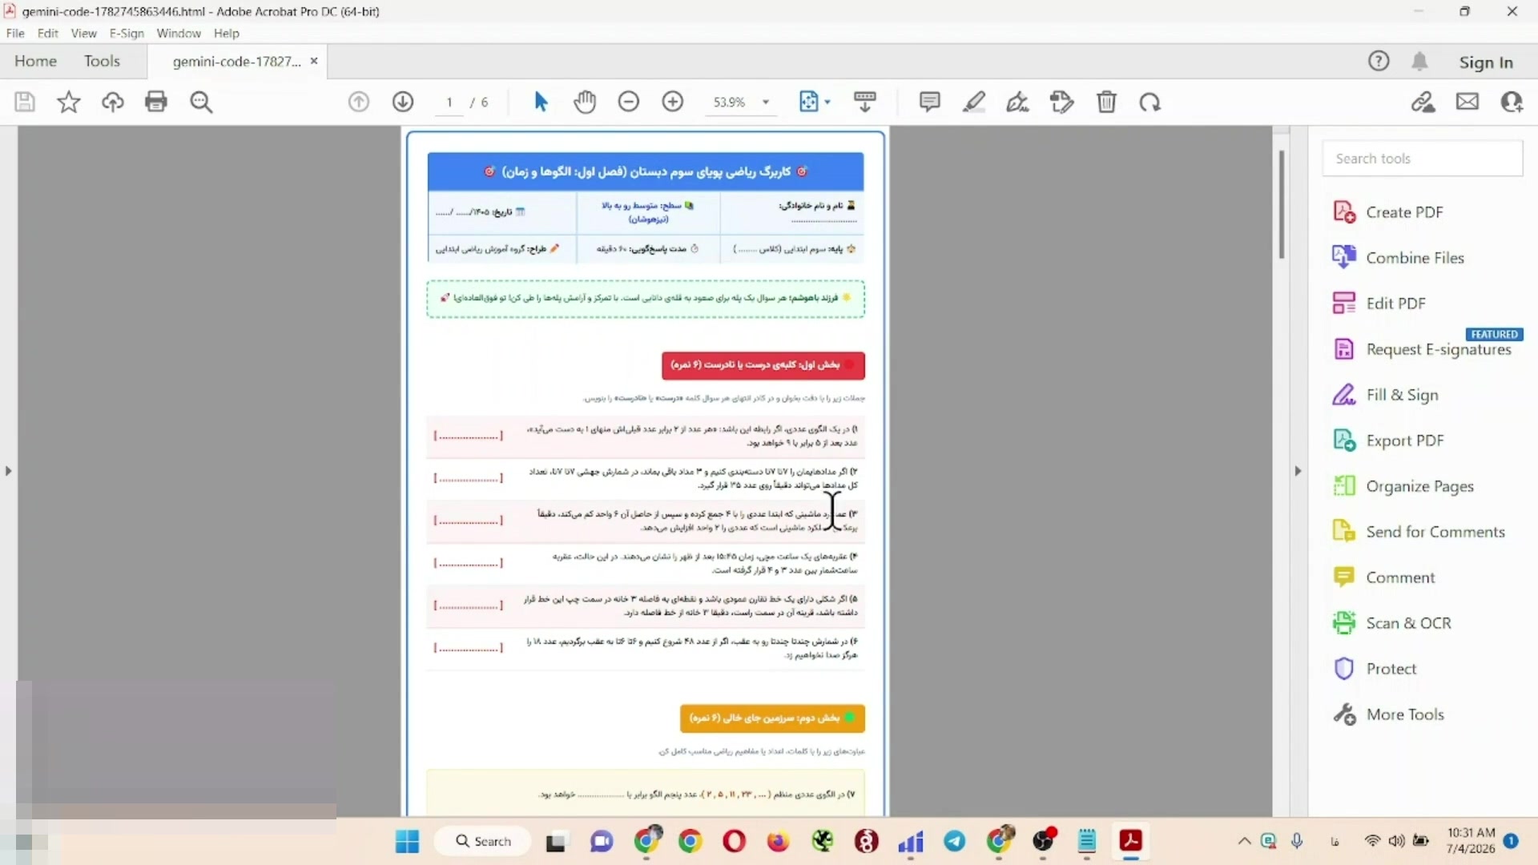Open notifications bell

coord(1419,62)
